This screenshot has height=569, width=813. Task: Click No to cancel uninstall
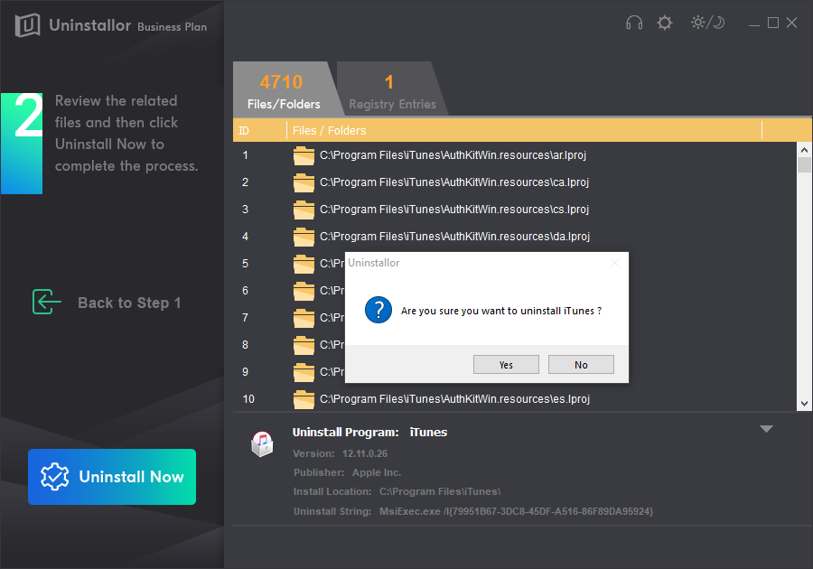coord(581,365)
